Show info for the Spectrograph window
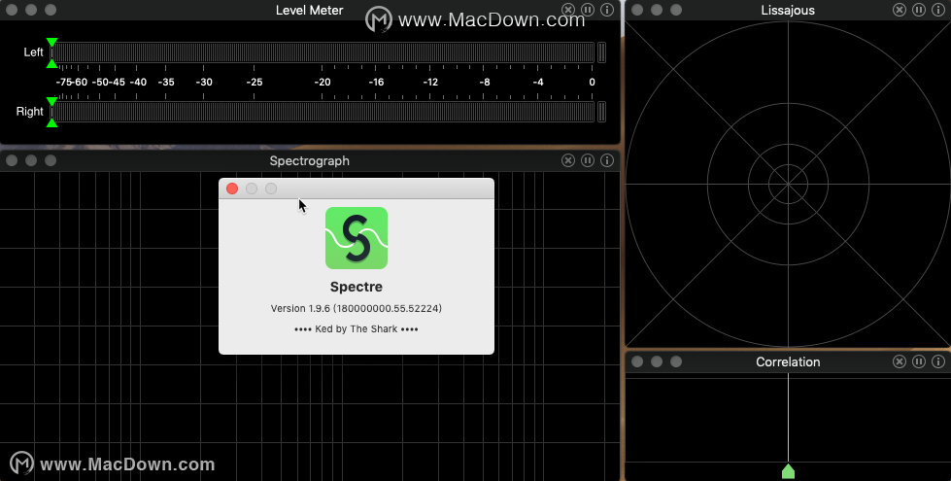 pyautogui.click(x=606, y=160)
